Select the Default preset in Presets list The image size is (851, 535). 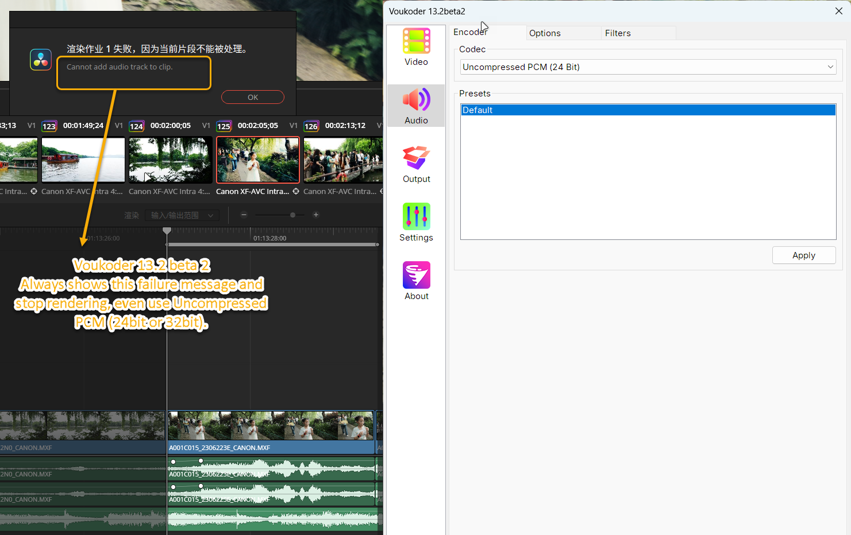tap(648, 110)
